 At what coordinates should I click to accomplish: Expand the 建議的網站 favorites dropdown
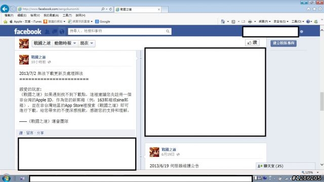64,21
